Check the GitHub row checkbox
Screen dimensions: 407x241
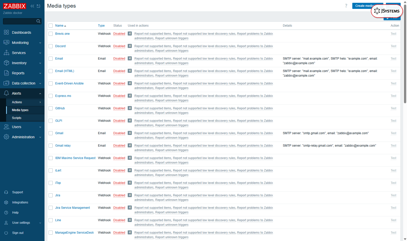[51, 108]
